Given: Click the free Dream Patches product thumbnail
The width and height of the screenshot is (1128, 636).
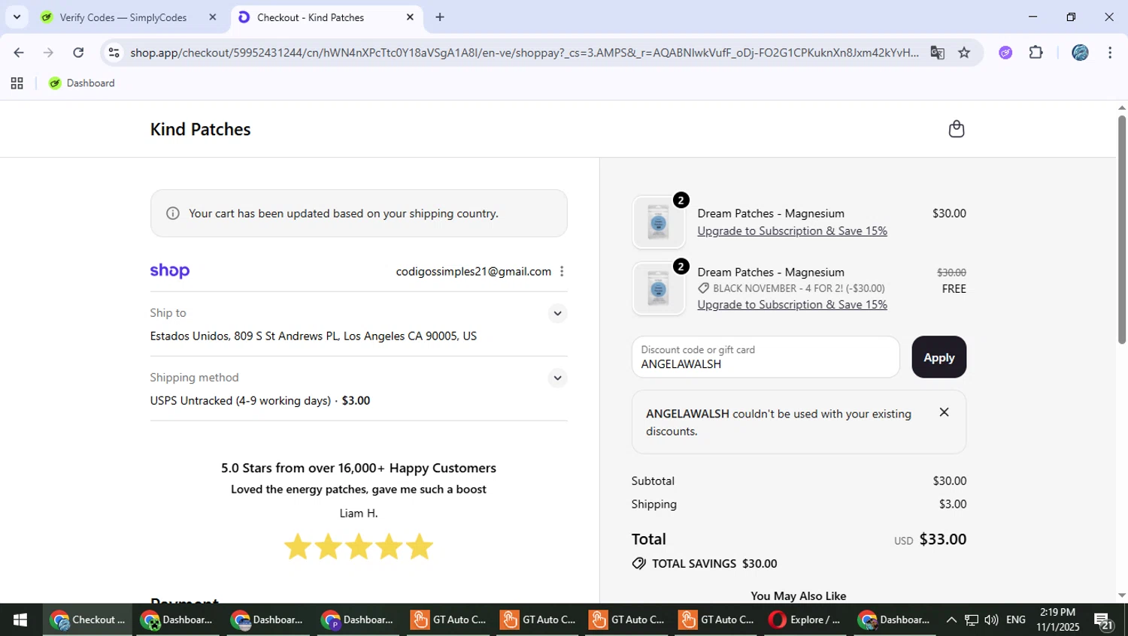Looking at the screenshot, I should 658,289.
